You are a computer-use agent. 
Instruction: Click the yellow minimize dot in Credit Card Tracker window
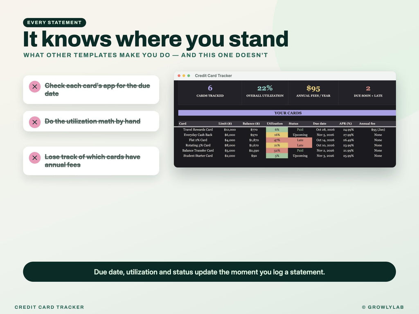[184, 76]
